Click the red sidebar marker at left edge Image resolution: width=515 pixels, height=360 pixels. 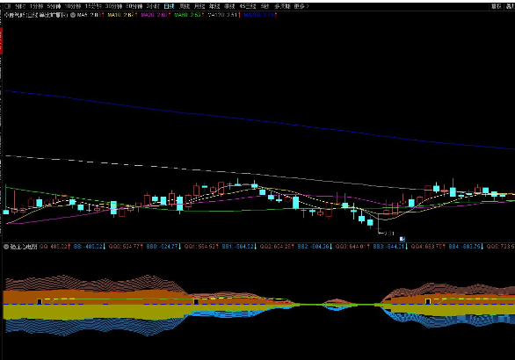click(x=1, y=41)
